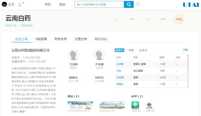This screenshot has width=201, height=116.
Task: Click the 姓名 column header
Action: (x=119, y=58)
